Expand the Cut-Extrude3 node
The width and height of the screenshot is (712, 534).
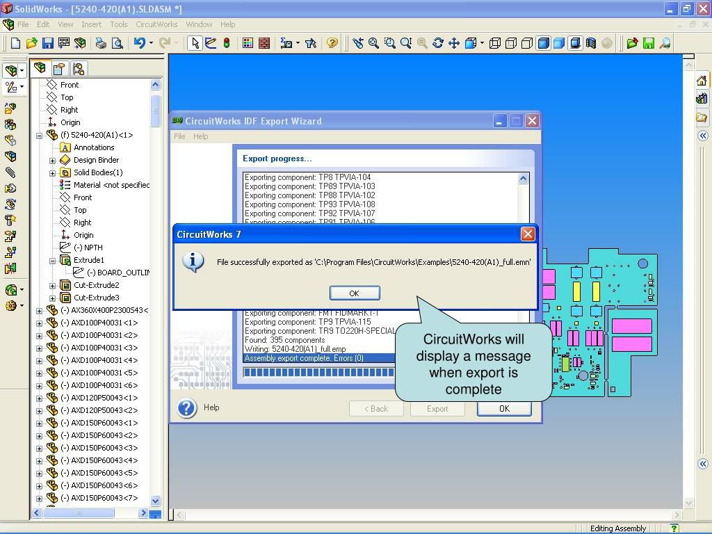[53, 298]
